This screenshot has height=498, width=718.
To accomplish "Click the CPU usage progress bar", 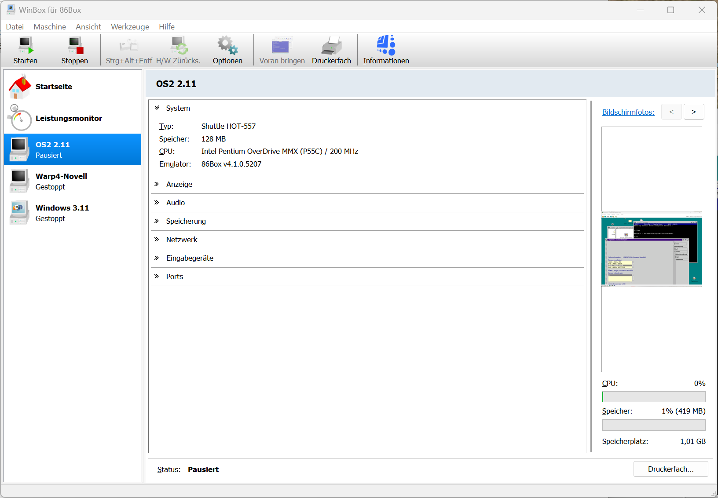I will (x=654, y=396).
